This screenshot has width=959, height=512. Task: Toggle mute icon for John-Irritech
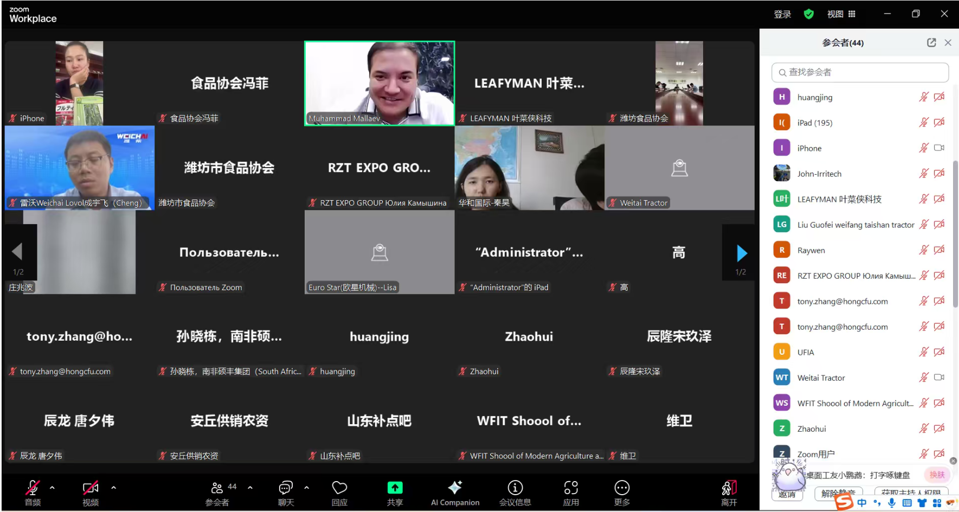coord(924,174)
